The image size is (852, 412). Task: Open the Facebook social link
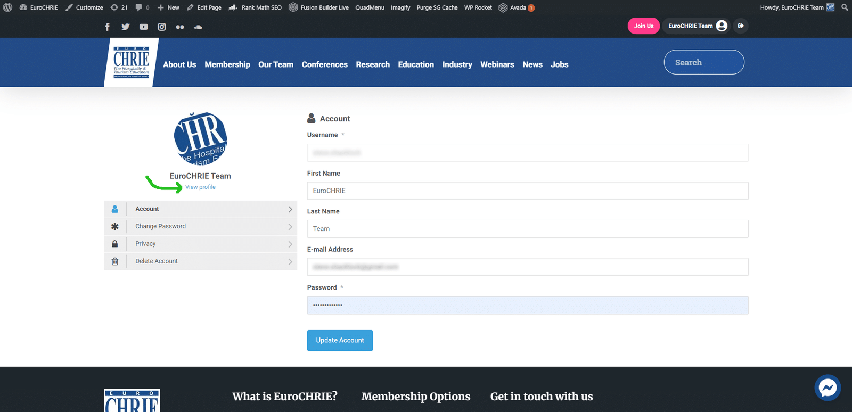(107, 27)
